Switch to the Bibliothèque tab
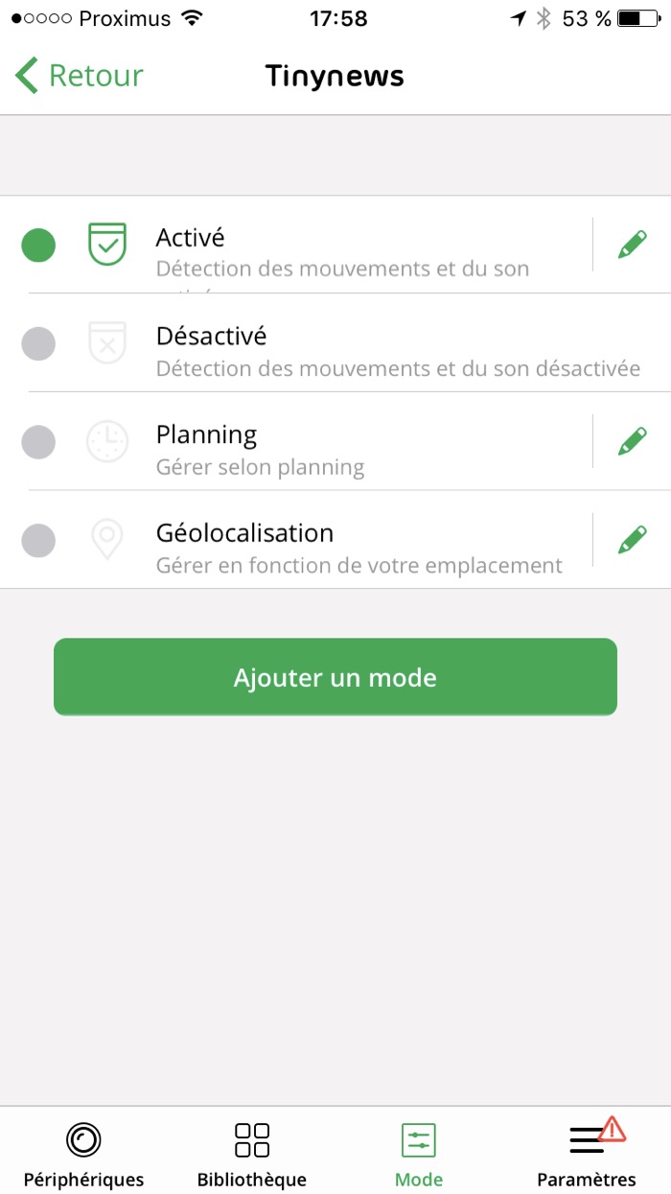Viewport: 671px width, 1194px height. (251, 1154)
